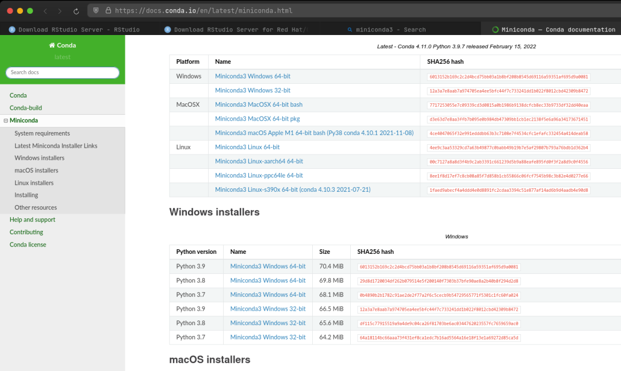Click SHA256 hash of MacOSX 64-bit bash row

(509, 105)
